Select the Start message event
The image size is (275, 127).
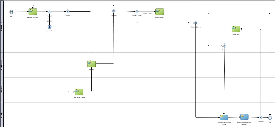11,12
